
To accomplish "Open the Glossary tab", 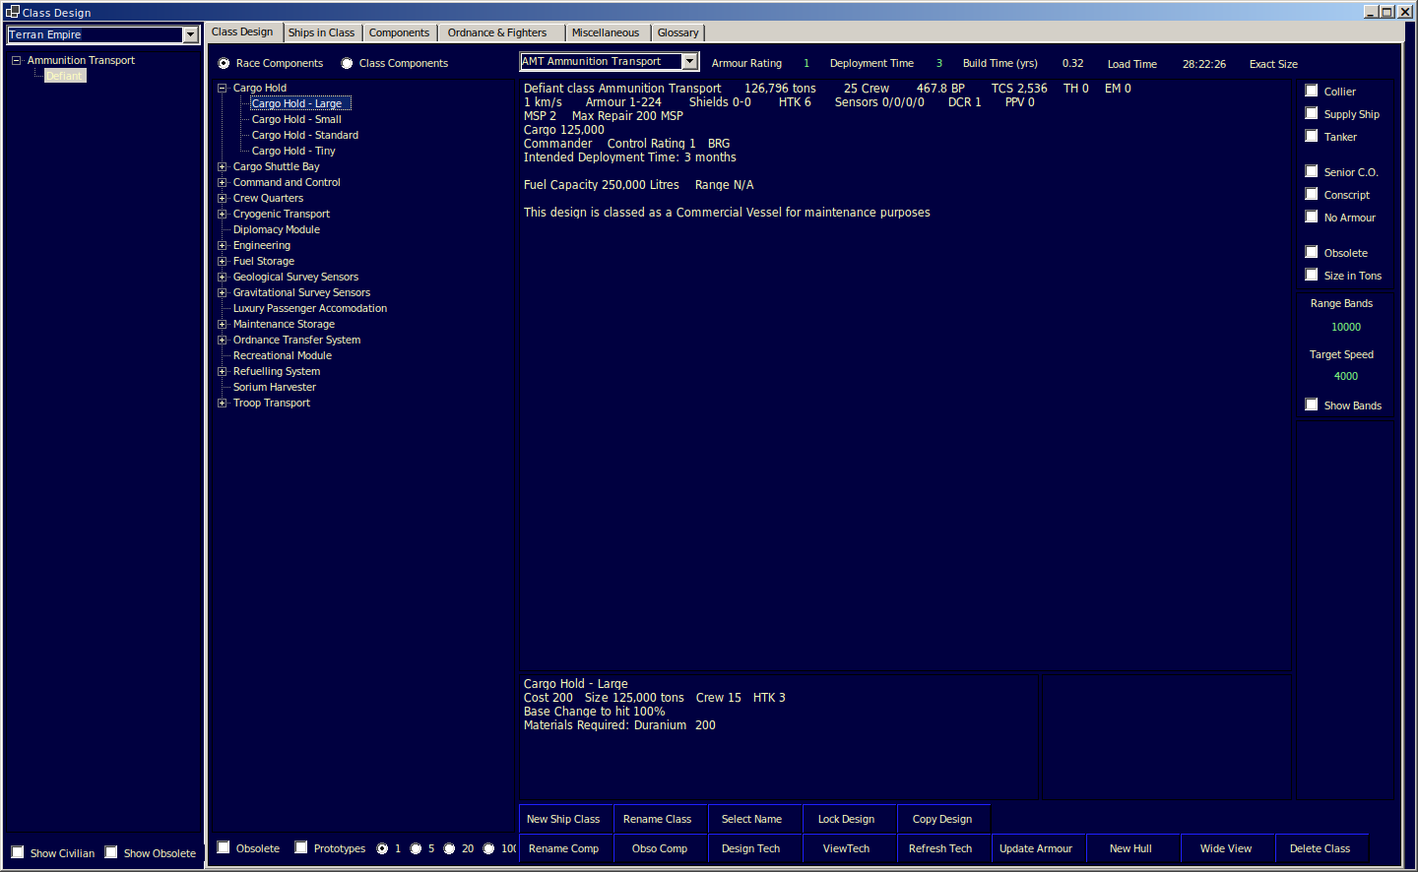I will pos(677,32).
